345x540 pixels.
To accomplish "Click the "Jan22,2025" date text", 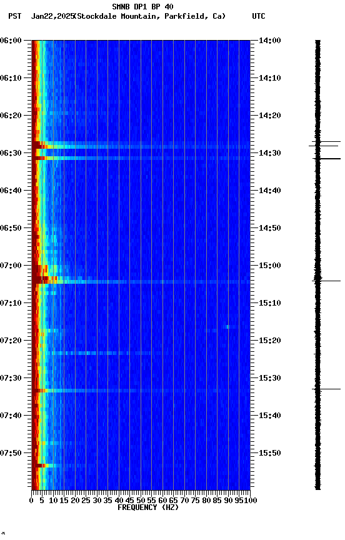I will click(x=52, y=16).
